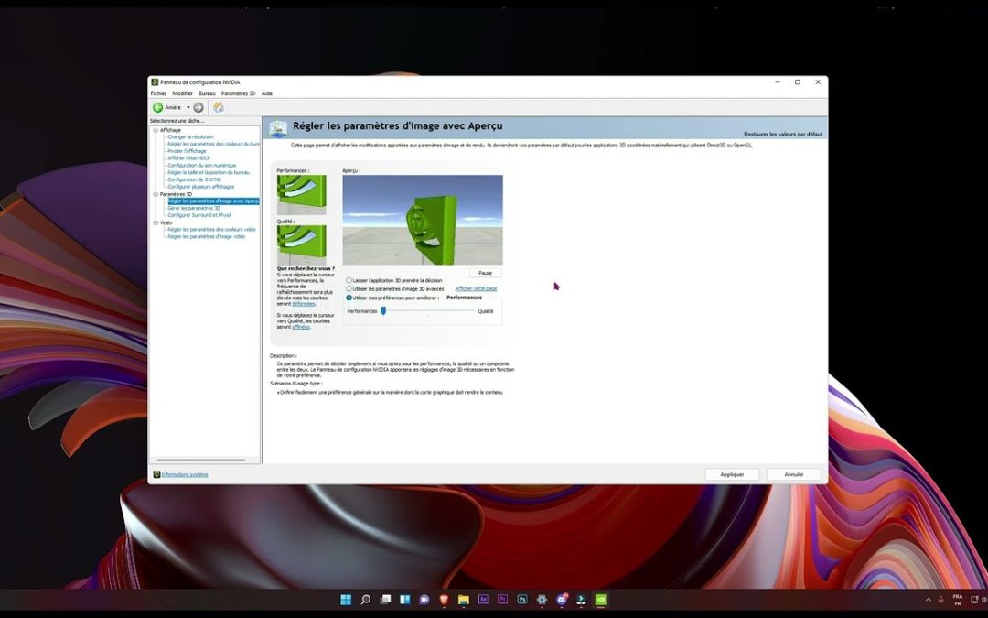The width and height of the screenshot is (988, 618).
Task: Select 'Laisser l'application 3D prendre la décision'
Action: [x=349, y=280]
